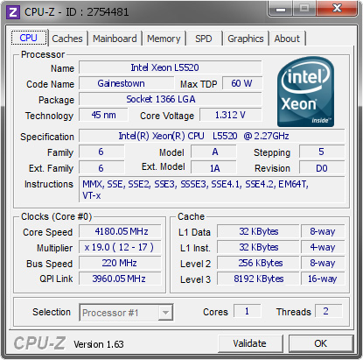Click the Specification field showing L5520
The height and width of the screenshot is (360, 363).
(x=212, y=136)
